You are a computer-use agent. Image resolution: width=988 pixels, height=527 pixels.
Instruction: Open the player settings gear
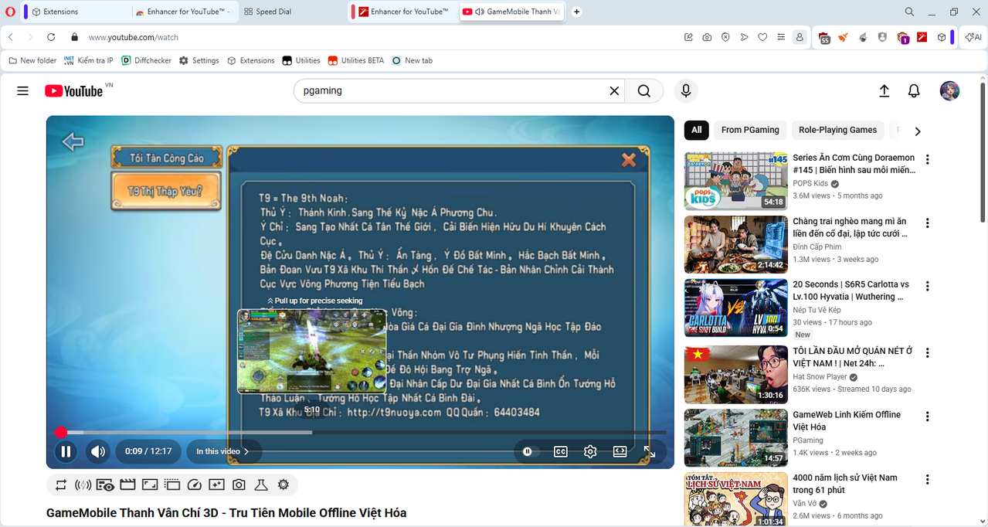[x=590, y=451]
